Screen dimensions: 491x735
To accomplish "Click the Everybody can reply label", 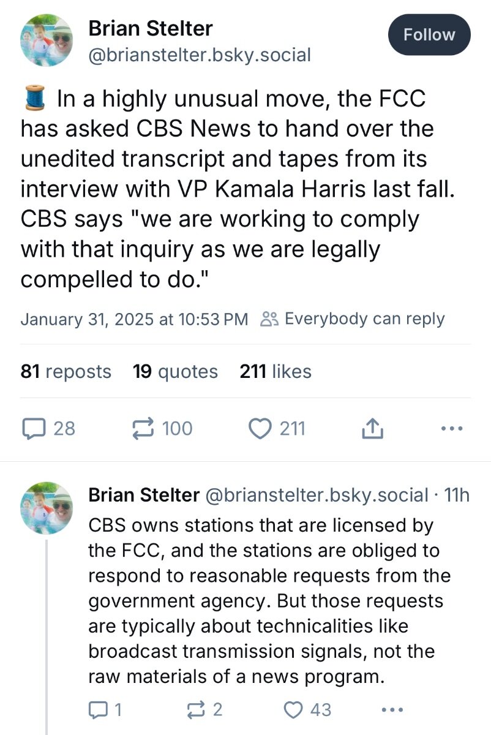I will [353, 319].
